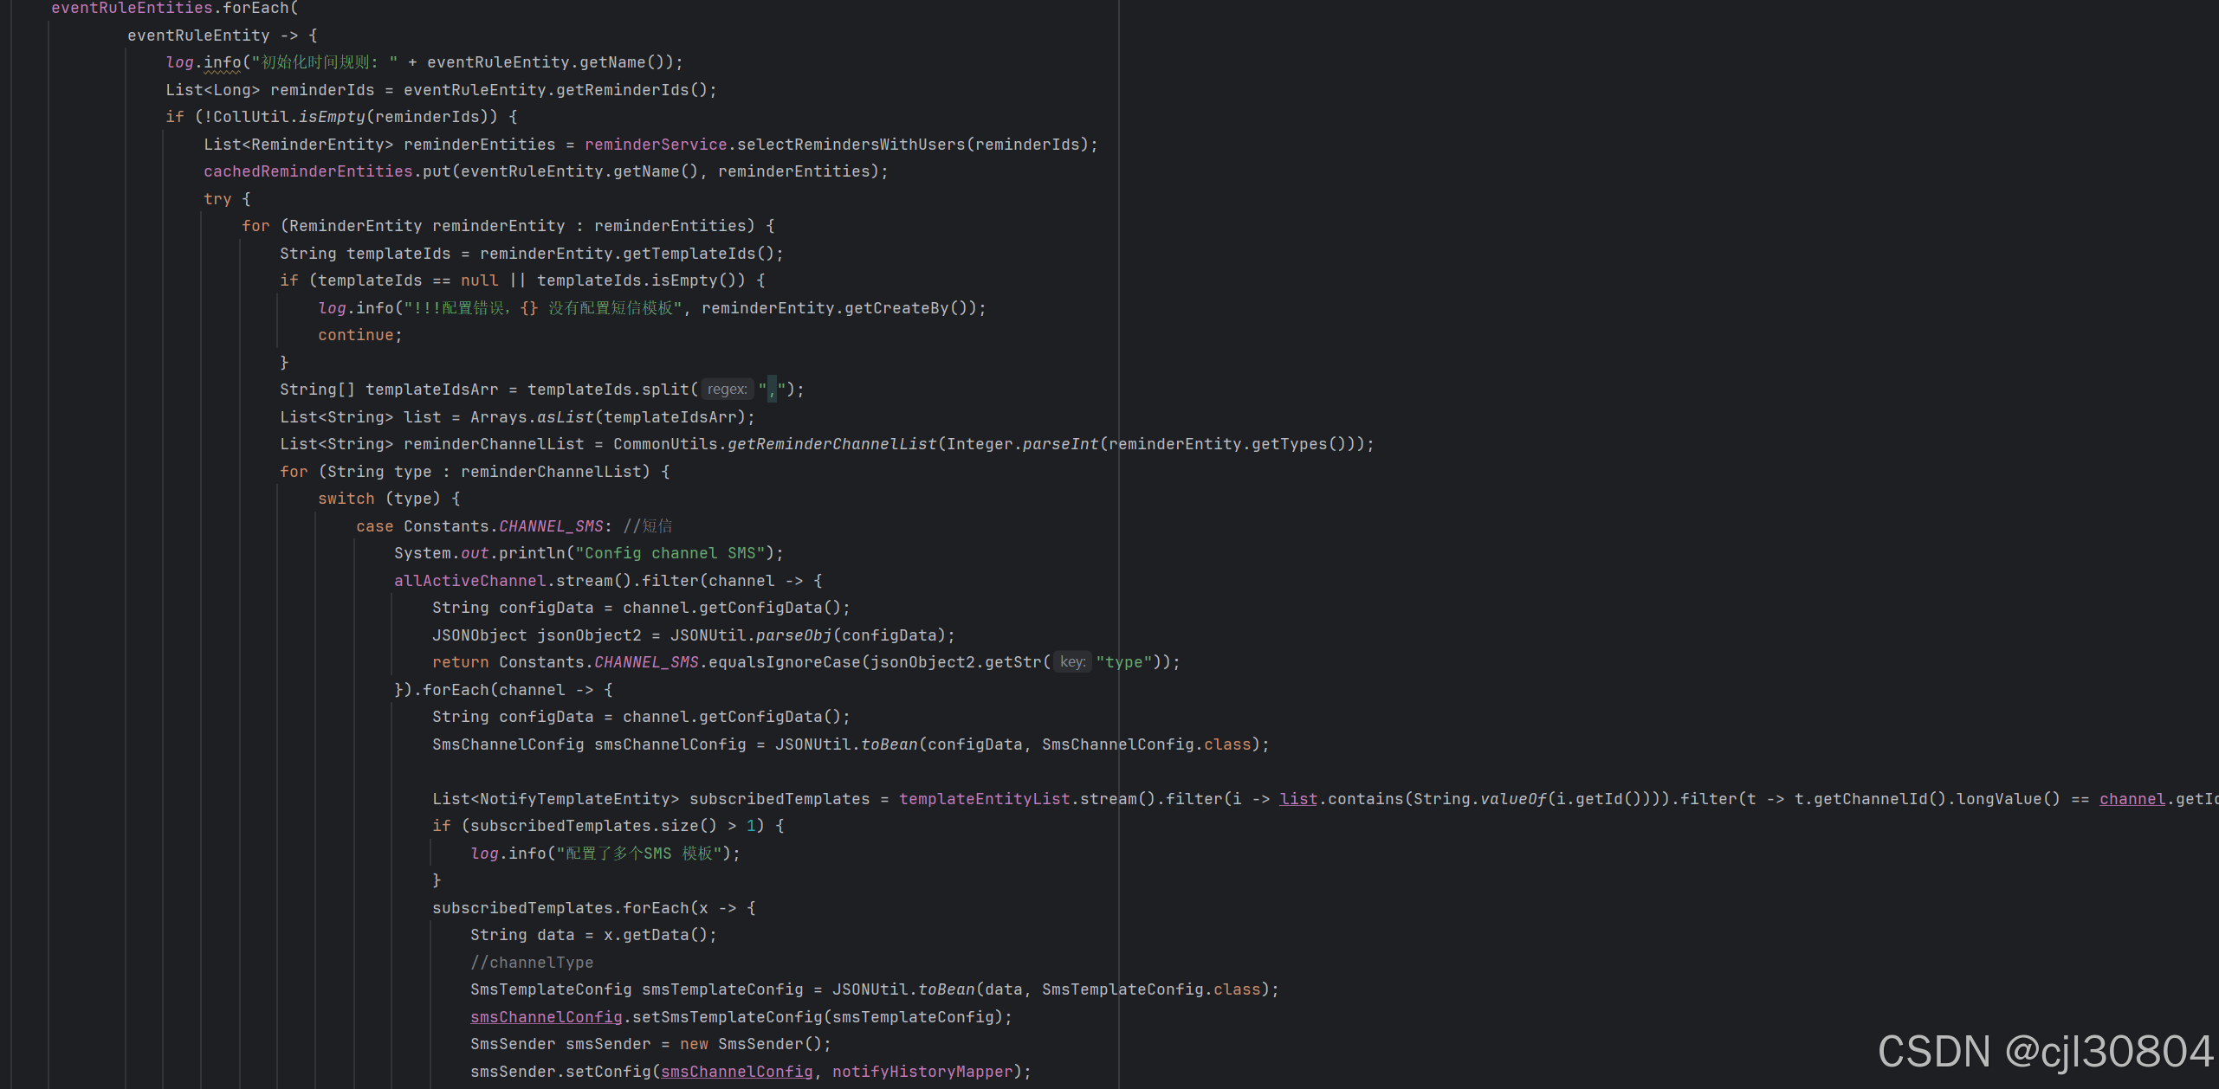Click underlined smsChannelConfig inside setConfig call

pyautogui.click(x=736, y=1072)
